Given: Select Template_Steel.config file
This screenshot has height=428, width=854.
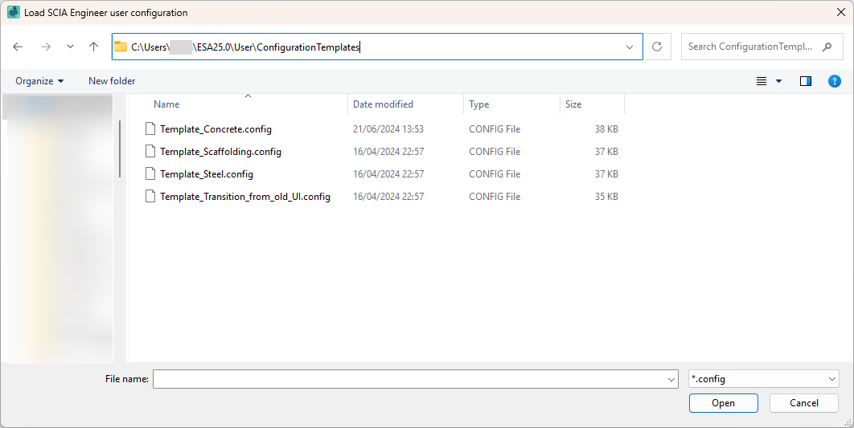Looking at the screenshot, I should point(207,174).
